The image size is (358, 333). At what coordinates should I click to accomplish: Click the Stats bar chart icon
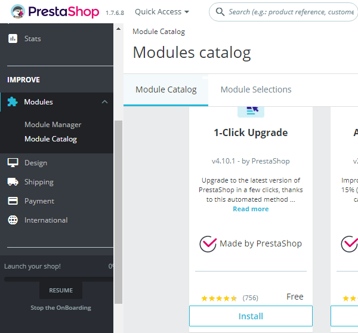pos(13,39)
